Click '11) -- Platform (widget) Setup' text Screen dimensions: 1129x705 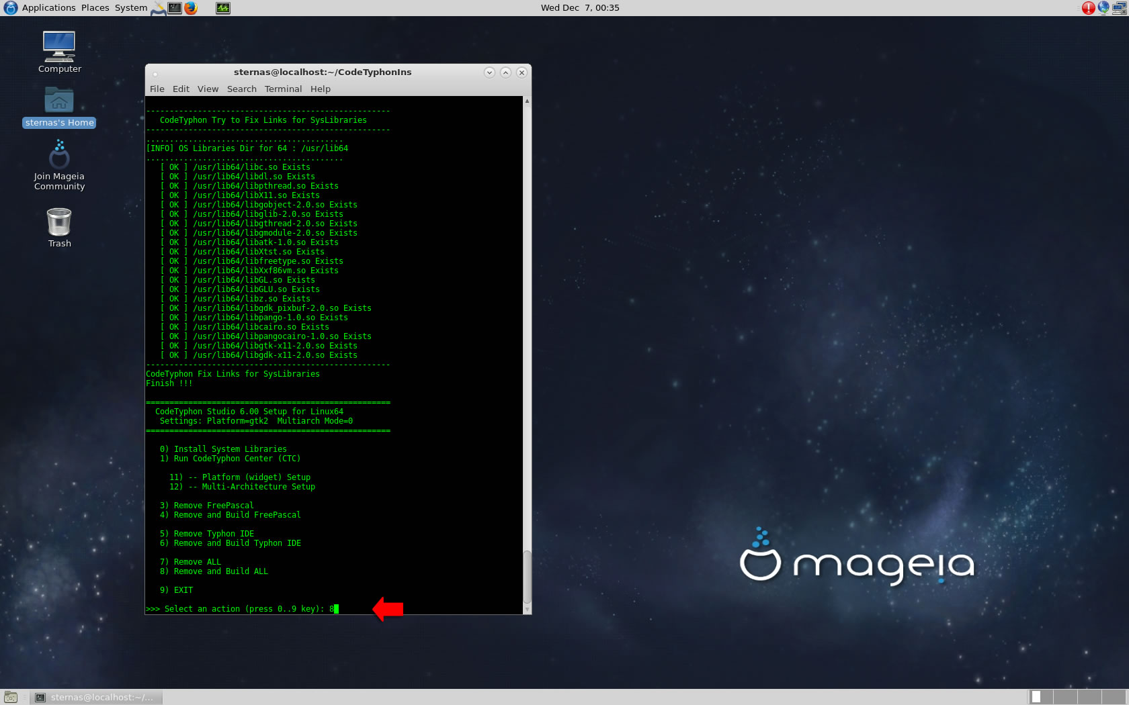tap(240, 477)
